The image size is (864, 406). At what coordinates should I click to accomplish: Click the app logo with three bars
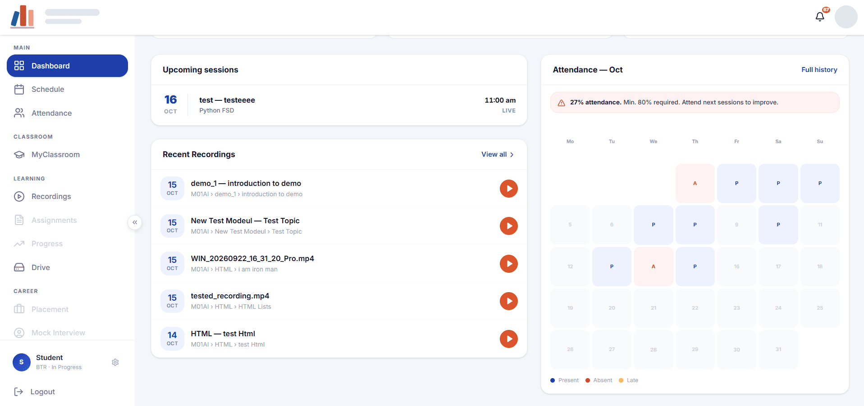(23, 17)
